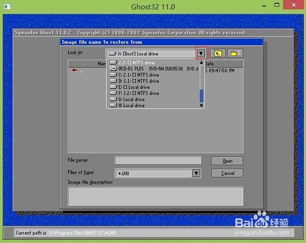Click the File name input field
The height and width of the screenshot is (243, 306).
pyautogui.click(x=158, y=160)
